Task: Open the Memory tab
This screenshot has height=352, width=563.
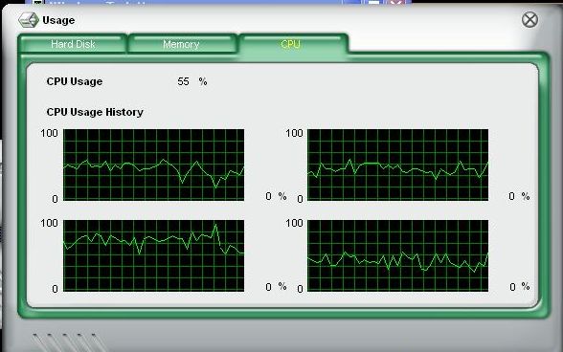Action: pos(182,44)
